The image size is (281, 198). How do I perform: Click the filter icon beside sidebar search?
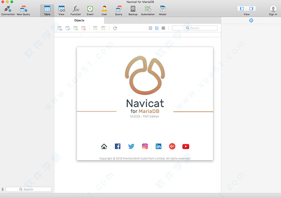[x=2, y=190]
